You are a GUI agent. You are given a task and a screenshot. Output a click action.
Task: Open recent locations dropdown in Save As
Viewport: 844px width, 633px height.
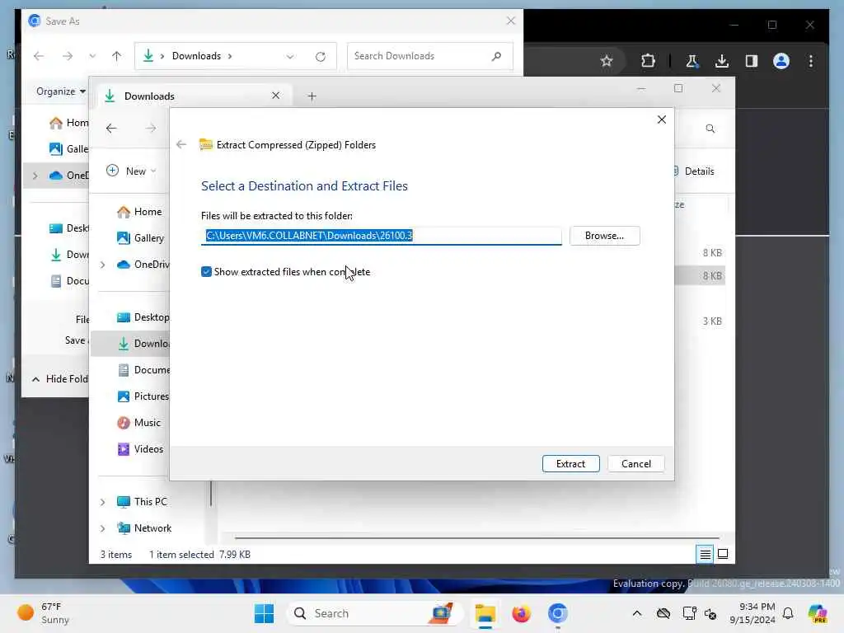coord(92,56)
